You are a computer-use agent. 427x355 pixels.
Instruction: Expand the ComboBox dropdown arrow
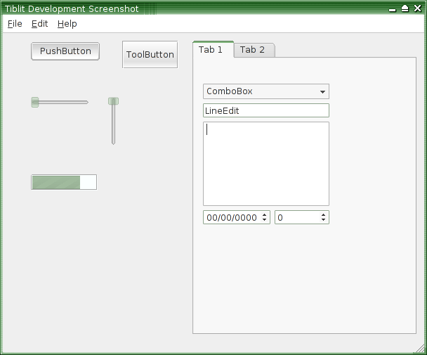[x=322, y=91]
